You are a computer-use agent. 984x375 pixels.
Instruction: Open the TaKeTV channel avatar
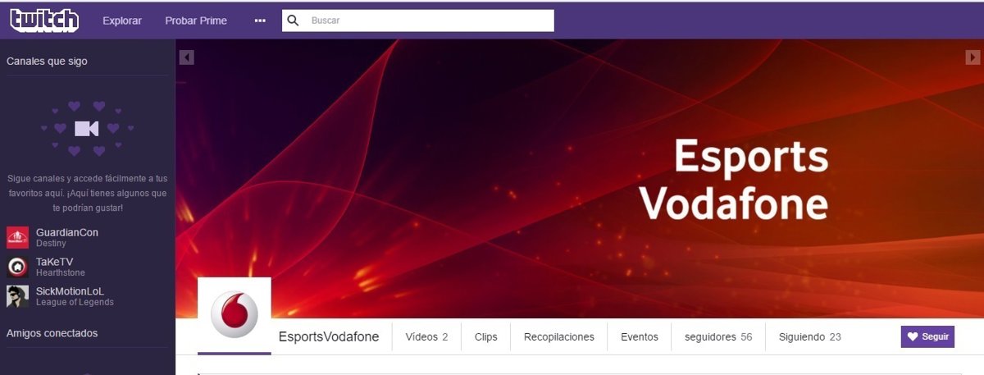pyautogui.click(x=17, y=268)
